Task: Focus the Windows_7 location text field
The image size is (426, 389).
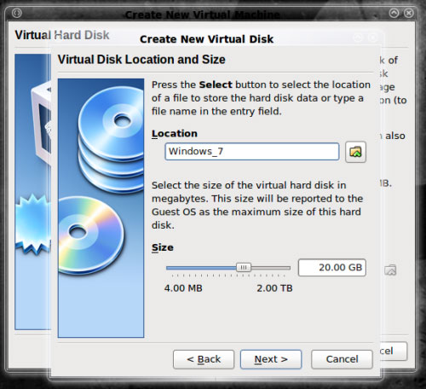Action: click(x=252, y=152)
